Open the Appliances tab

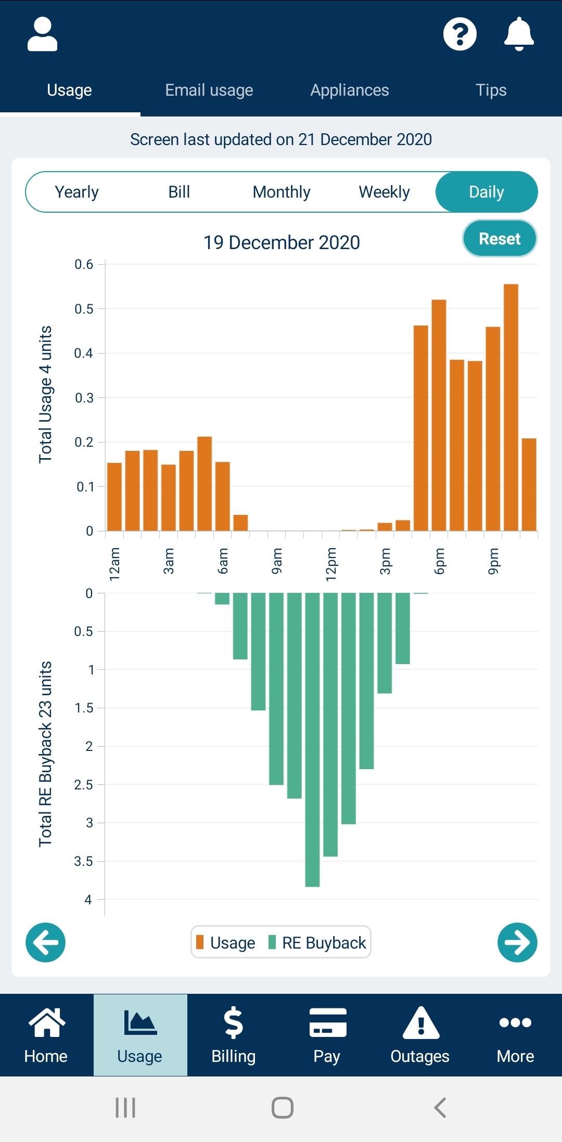[350, 90]
